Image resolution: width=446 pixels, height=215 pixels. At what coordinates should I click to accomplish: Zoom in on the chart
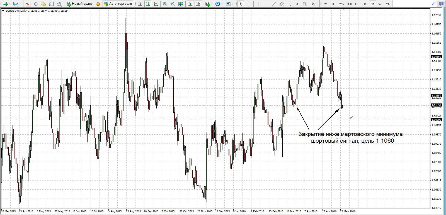pyautogui.click(x=165, y=4)
